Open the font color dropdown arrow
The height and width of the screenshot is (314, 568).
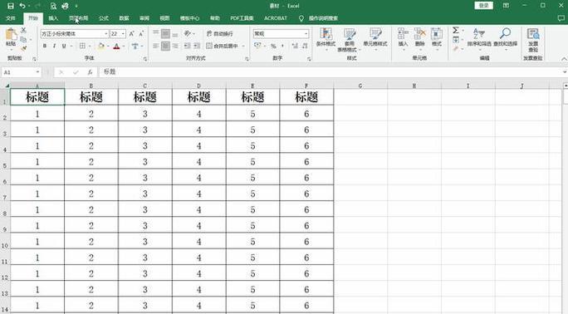pyautogui.click(x=124, y=46)
